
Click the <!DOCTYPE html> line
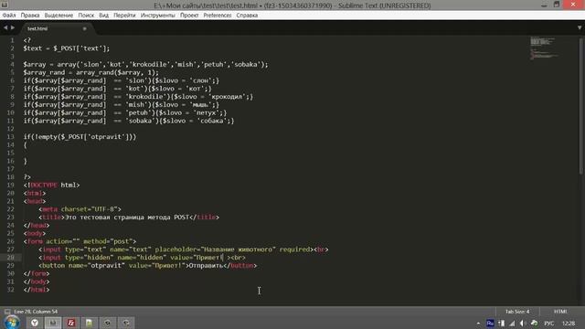[x=51, y=185]
